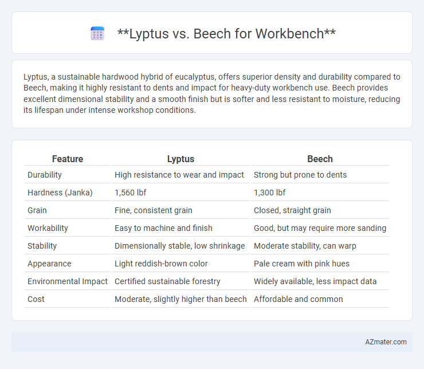The height and width of the screenshot is (369, 424).
Task: Click the 'Hardness (Janka)' row label
Action: [60, 193]
